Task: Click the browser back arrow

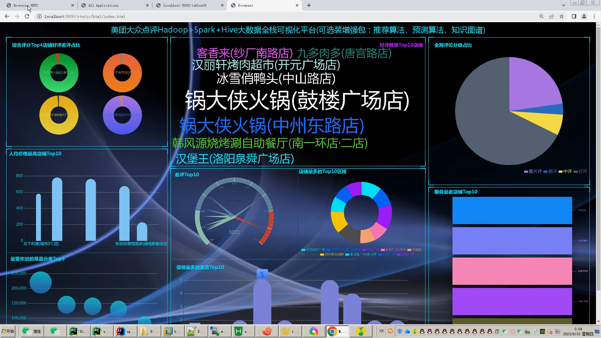Action: [7, 16]
